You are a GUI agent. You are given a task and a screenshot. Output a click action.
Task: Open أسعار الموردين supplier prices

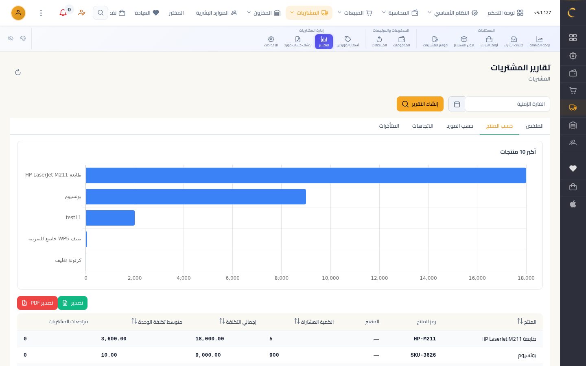pos(348,41)
